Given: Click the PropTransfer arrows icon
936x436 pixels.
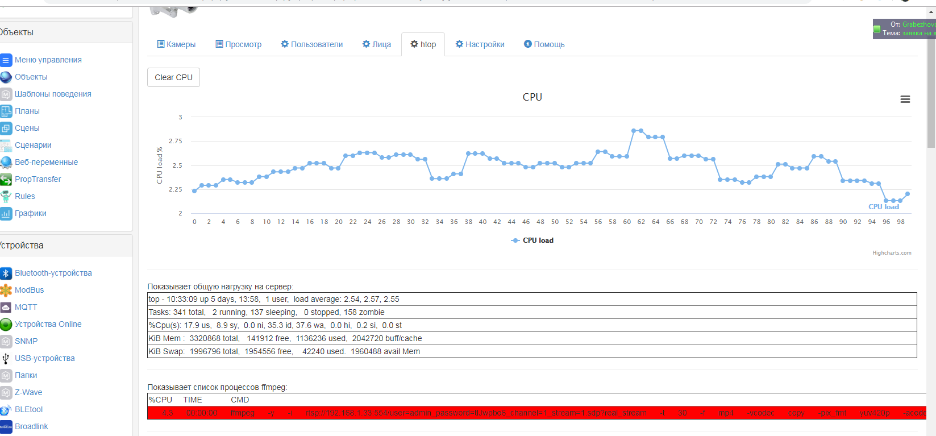Looking at the screenshot, I should click(6, 179).
